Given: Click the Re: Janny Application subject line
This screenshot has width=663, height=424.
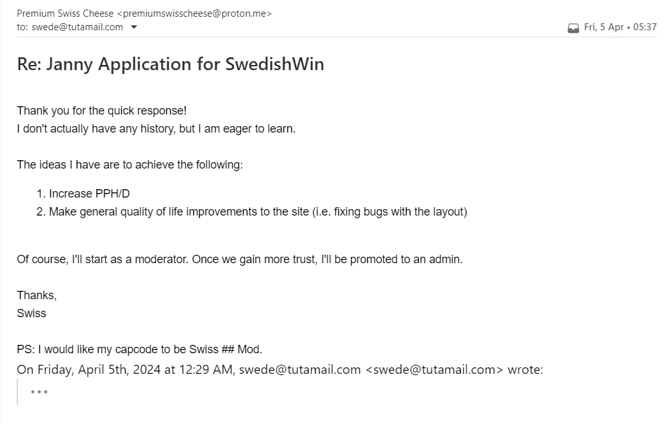Looking at the screenshot, I should pos(170,64).
